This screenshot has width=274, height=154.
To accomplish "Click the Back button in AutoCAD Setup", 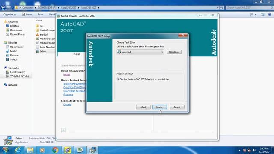I will pyautogui.click(x=143, y=107).
